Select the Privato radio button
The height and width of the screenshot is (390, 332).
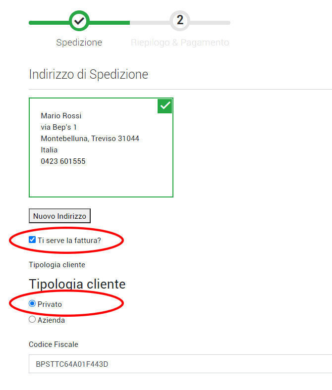tap(32, 304)
